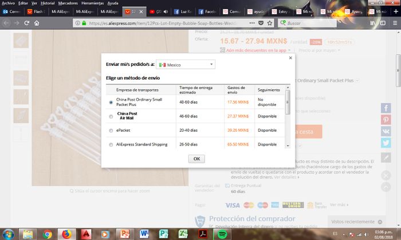Select China Post Air Mail radio option
The image size is (401, 240).
tap(111, 116)
